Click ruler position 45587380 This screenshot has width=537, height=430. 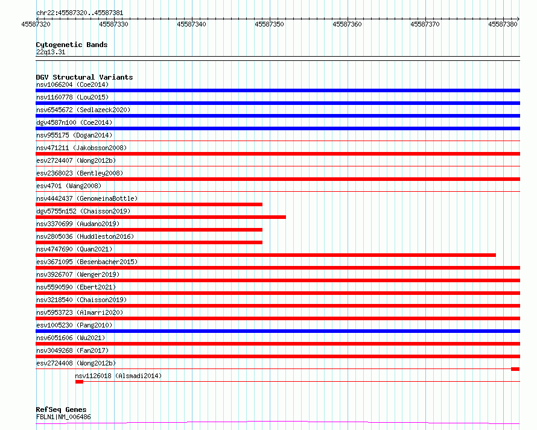[x=503, y=24]
